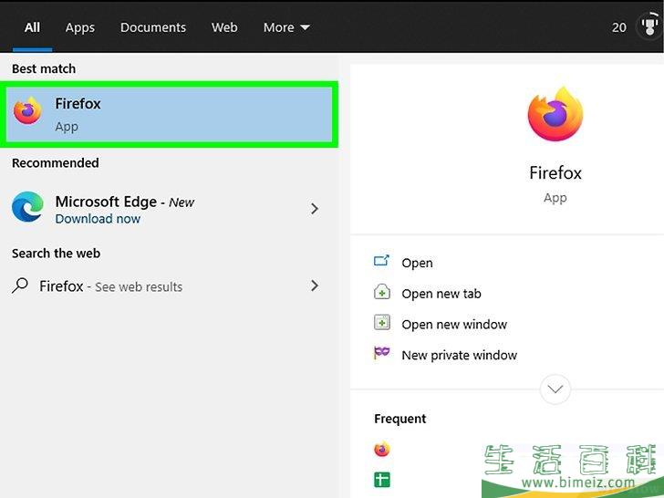Choose New private window action
The height and width of the screenshot is (498, 664).
tap(460, 356)
